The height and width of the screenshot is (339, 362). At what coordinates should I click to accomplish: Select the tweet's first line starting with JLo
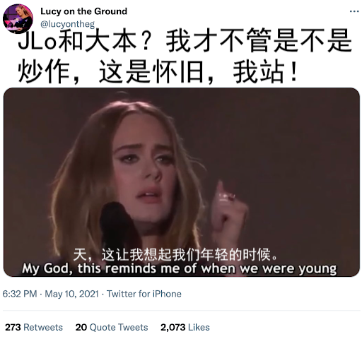coord(185,40)
